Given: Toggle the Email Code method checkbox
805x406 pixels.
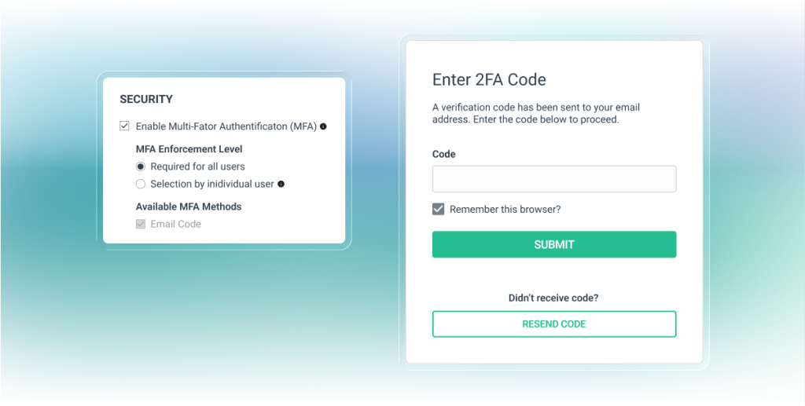Looking at the screenshot, I should tap(141, 225).
